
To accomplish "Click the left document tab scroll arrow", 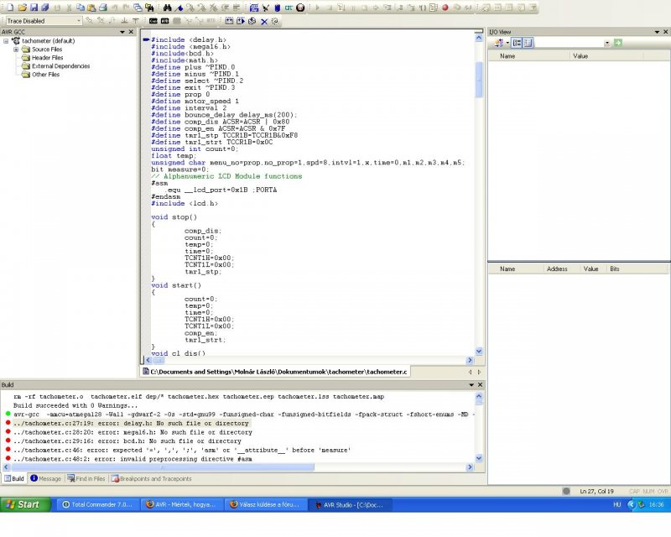I will (470, 373).
